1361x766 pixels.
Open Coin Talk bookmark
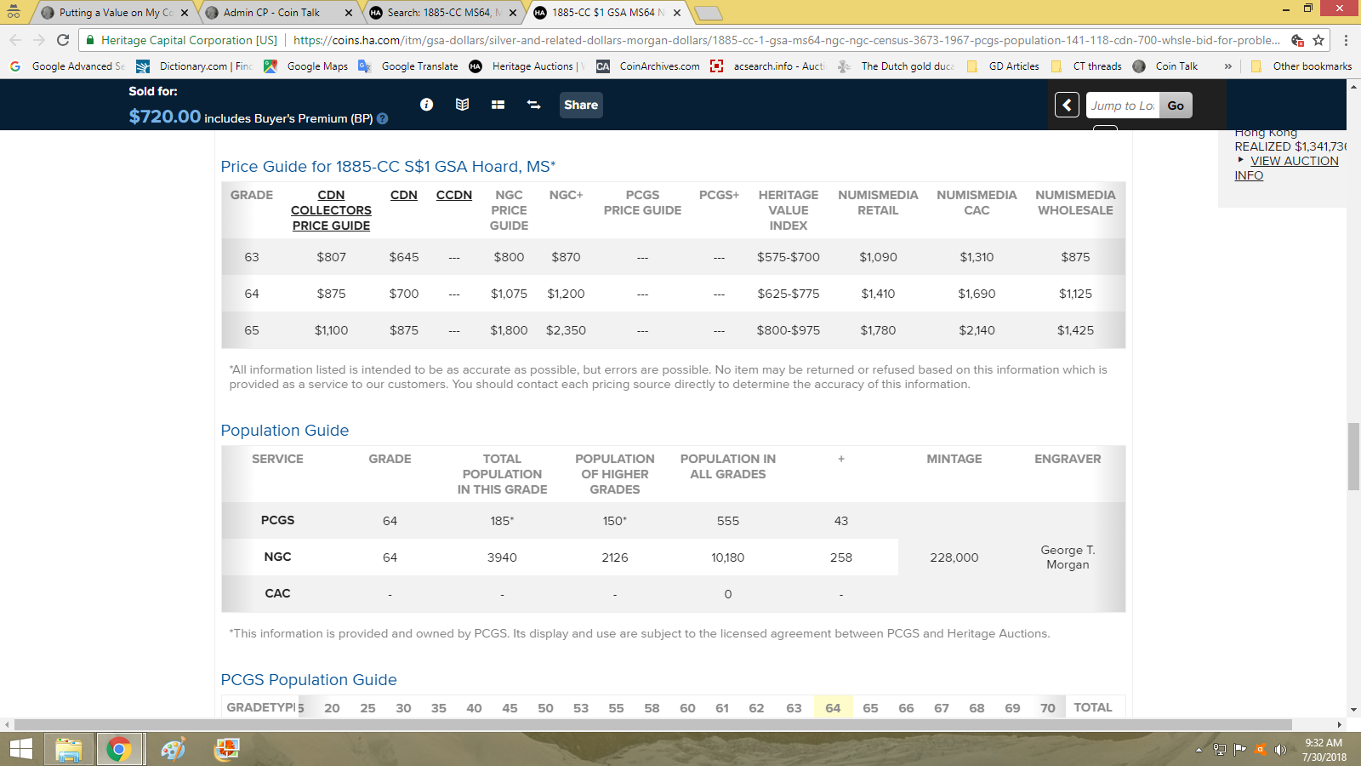click(x=1165, y=66)
